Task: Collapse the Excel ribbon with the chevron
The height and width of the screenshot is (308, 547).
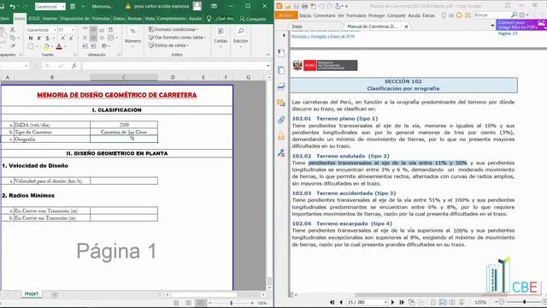Action: (268, 55)
